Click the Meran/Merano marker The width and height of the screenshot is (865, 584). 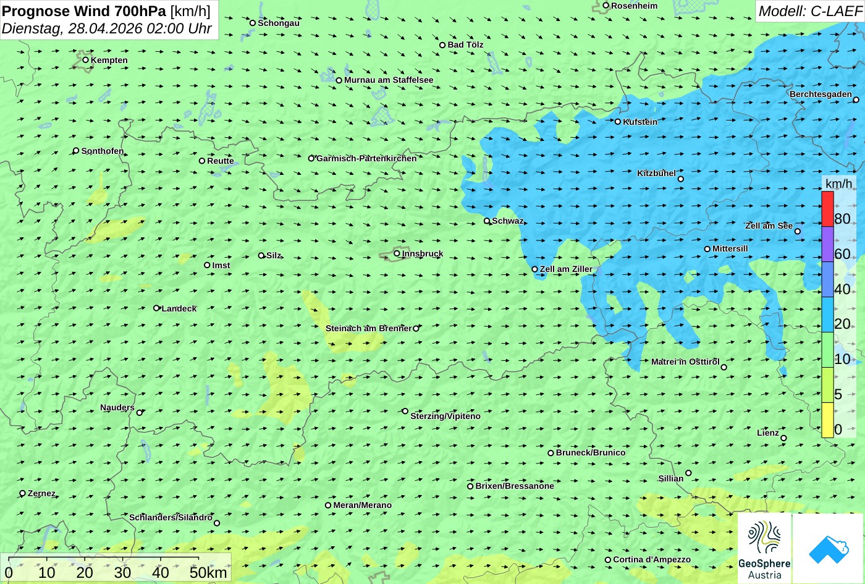pos(328,506)
